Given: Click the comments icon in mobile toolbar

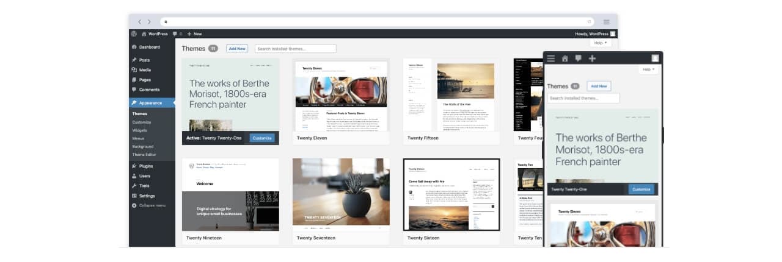Looking at the screenshot, I should pos(578,58).
